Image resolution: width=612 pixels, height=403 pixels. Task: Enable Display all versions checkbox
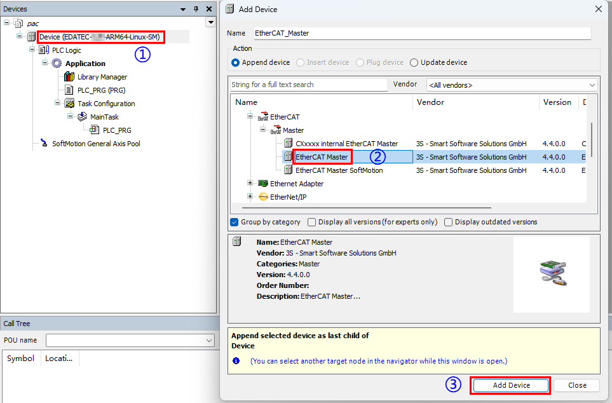click(x=311, y=222)
